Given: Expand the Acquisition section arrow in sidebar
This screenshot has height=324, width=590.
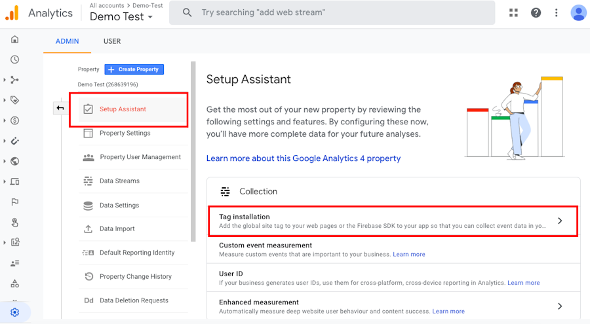Looking at the screenshot, I should [4, 80].
